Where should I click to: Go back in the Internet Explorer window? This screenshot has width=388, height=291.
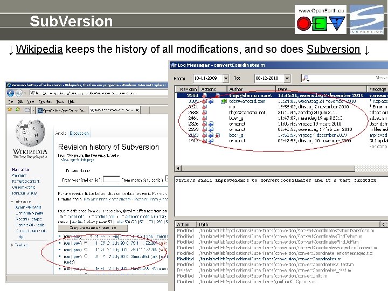10,93
